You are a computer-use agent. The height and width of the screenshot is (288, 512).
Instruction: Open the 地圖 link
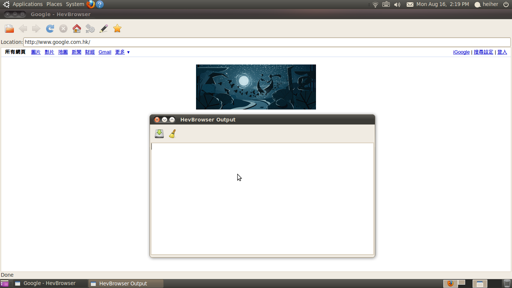pos(63,52)
